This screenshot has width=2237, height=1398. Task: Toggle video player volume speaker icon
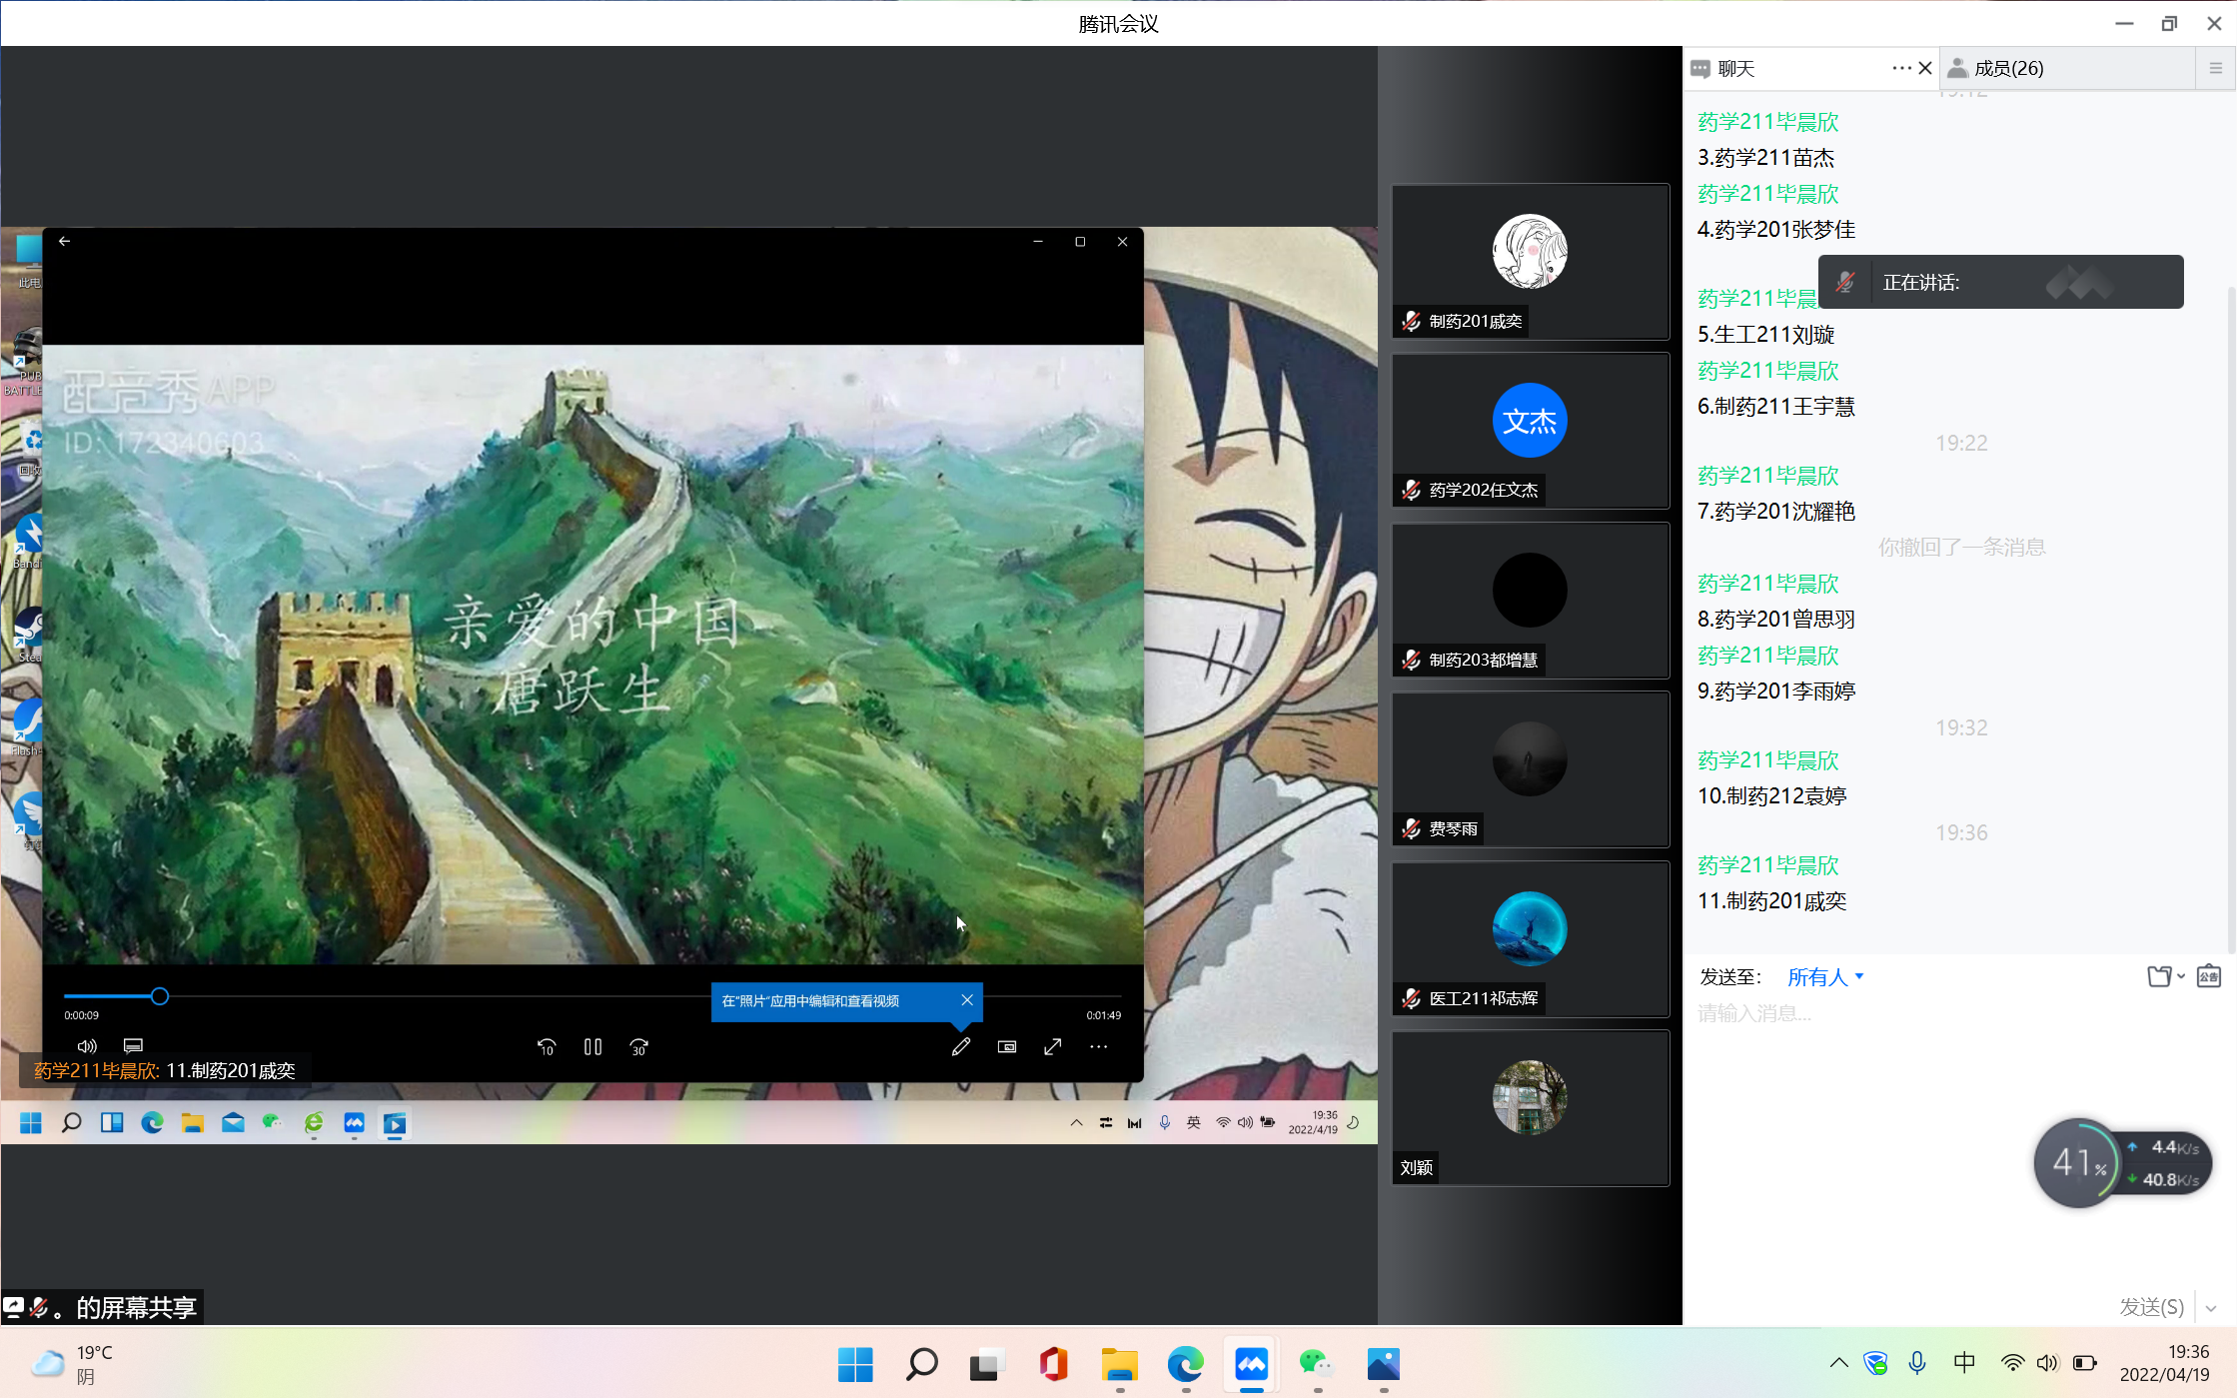(x=87, y=1046)
